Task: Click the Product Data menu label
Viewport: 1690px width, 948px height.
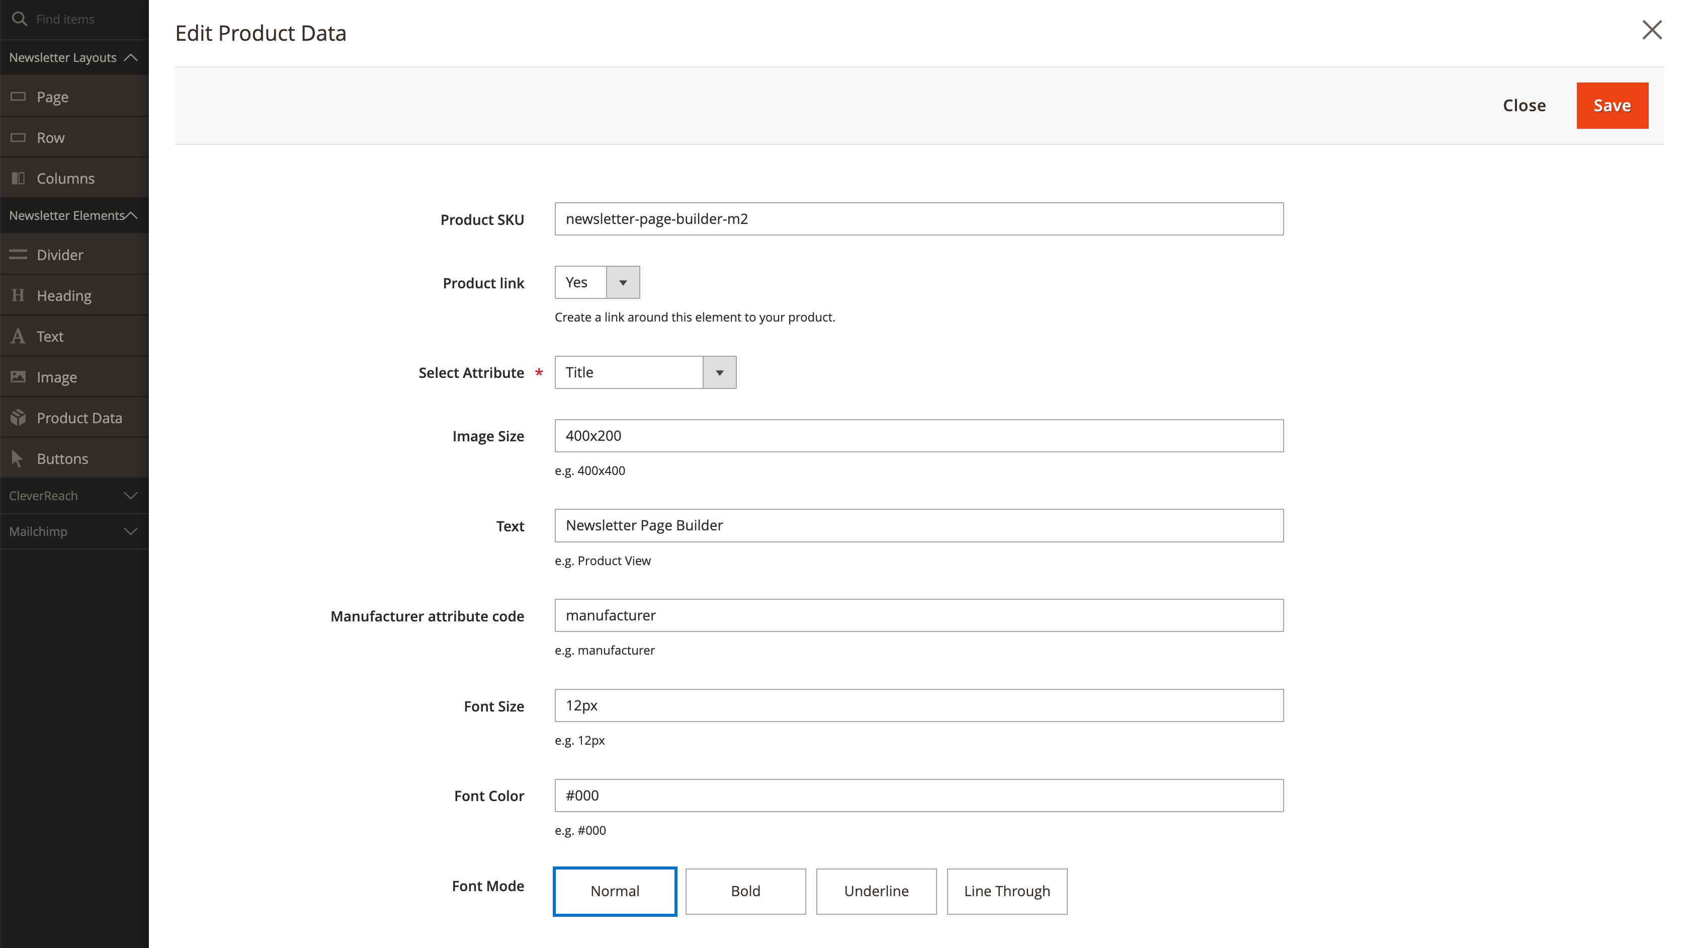Action: (x=79, y=418)
